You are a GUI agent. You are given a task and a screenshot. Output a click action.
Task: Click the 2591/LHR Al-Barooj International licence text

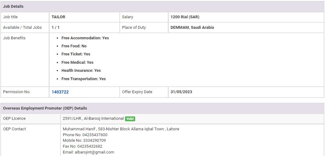[93, 119]
